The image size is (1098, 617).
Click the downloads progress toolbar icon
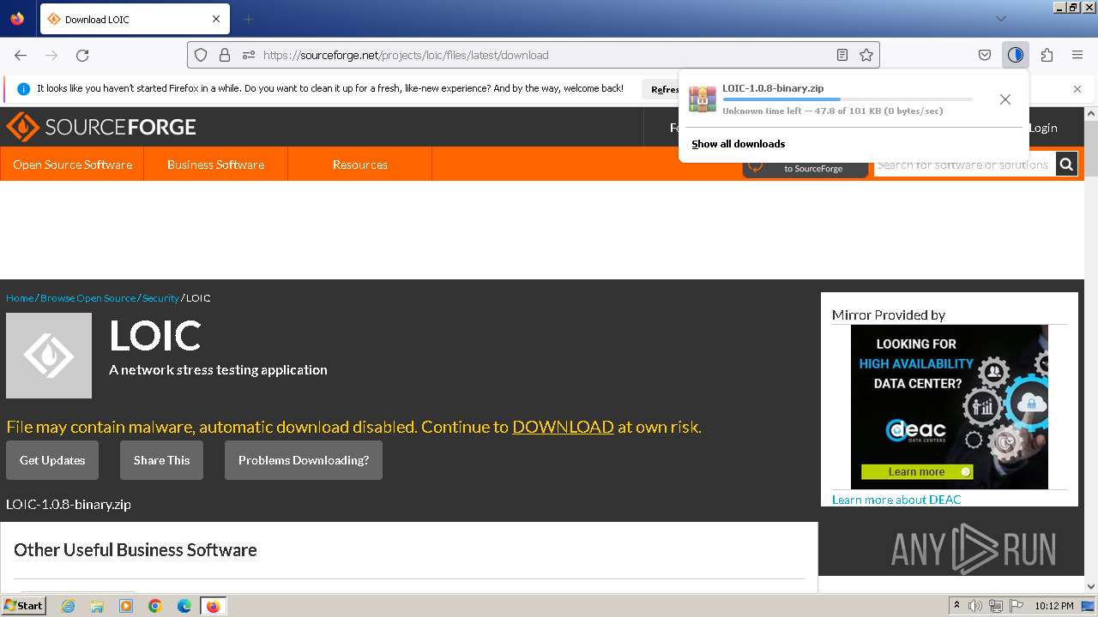(x=1016, y=55)
